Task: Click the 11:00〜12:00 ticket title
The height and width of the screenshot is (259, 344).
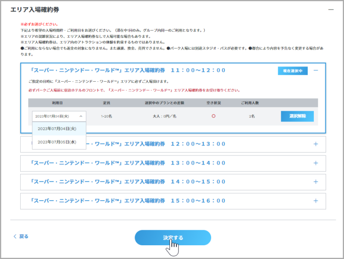Action: point(128,70)
